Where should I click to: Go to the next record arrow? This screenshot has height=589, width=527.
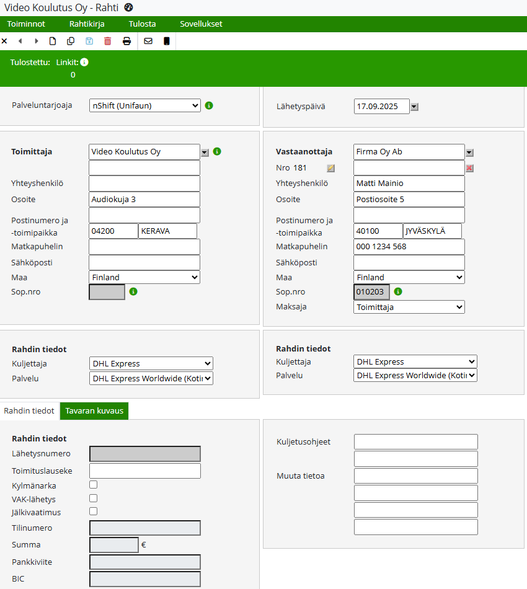pyautogui.click(x=36, y=41)
